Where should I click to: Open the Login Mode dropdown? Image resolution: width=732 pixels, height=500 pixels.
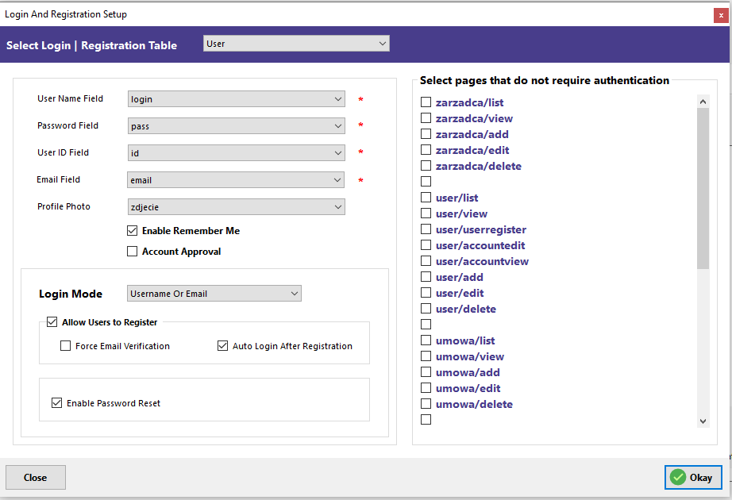214,293
